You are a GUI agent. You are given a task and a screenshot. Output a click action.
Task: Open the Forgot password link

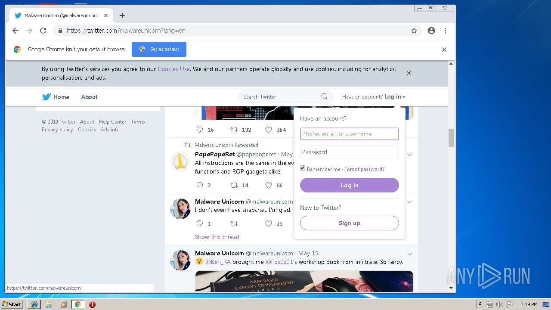click(364, 169)
